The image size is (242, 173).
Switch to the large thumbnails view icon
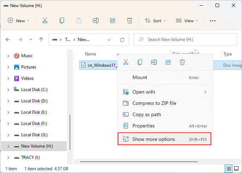pos(237,168)
